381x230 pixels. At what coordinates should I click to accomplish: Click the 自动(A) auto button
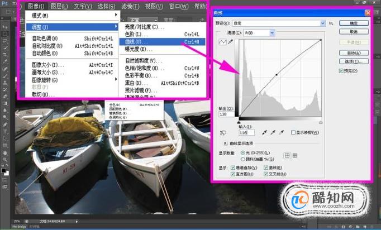click(x=354, y=52)
